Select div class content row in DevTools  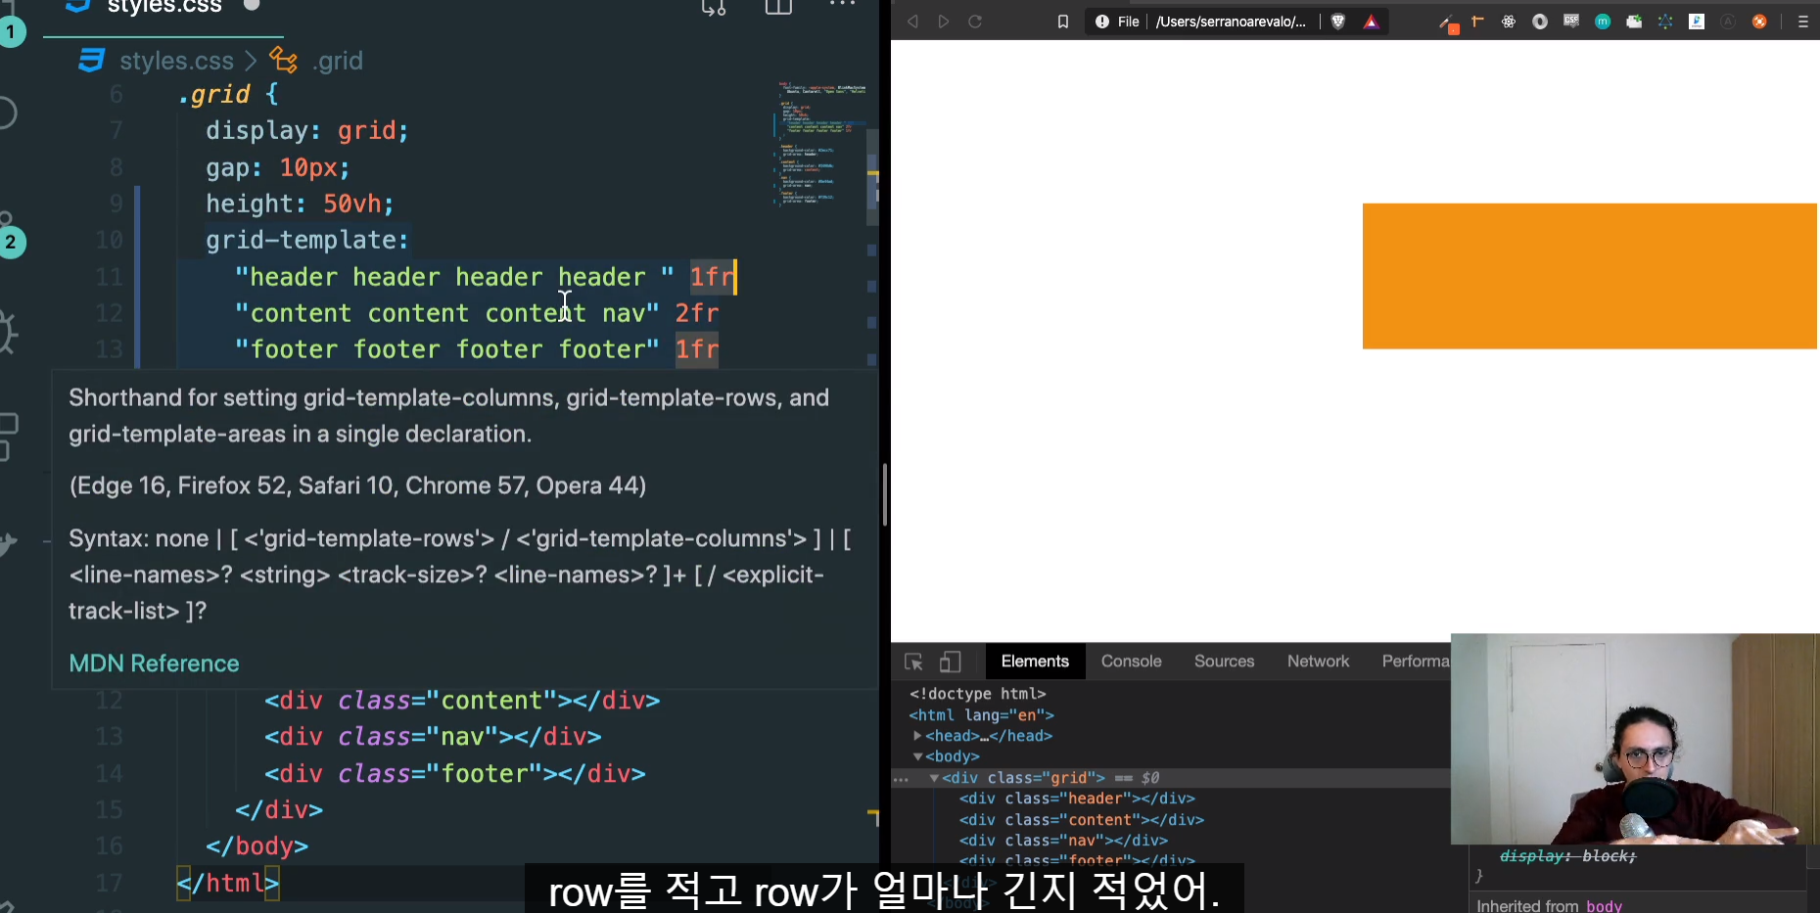point(1081,820)
